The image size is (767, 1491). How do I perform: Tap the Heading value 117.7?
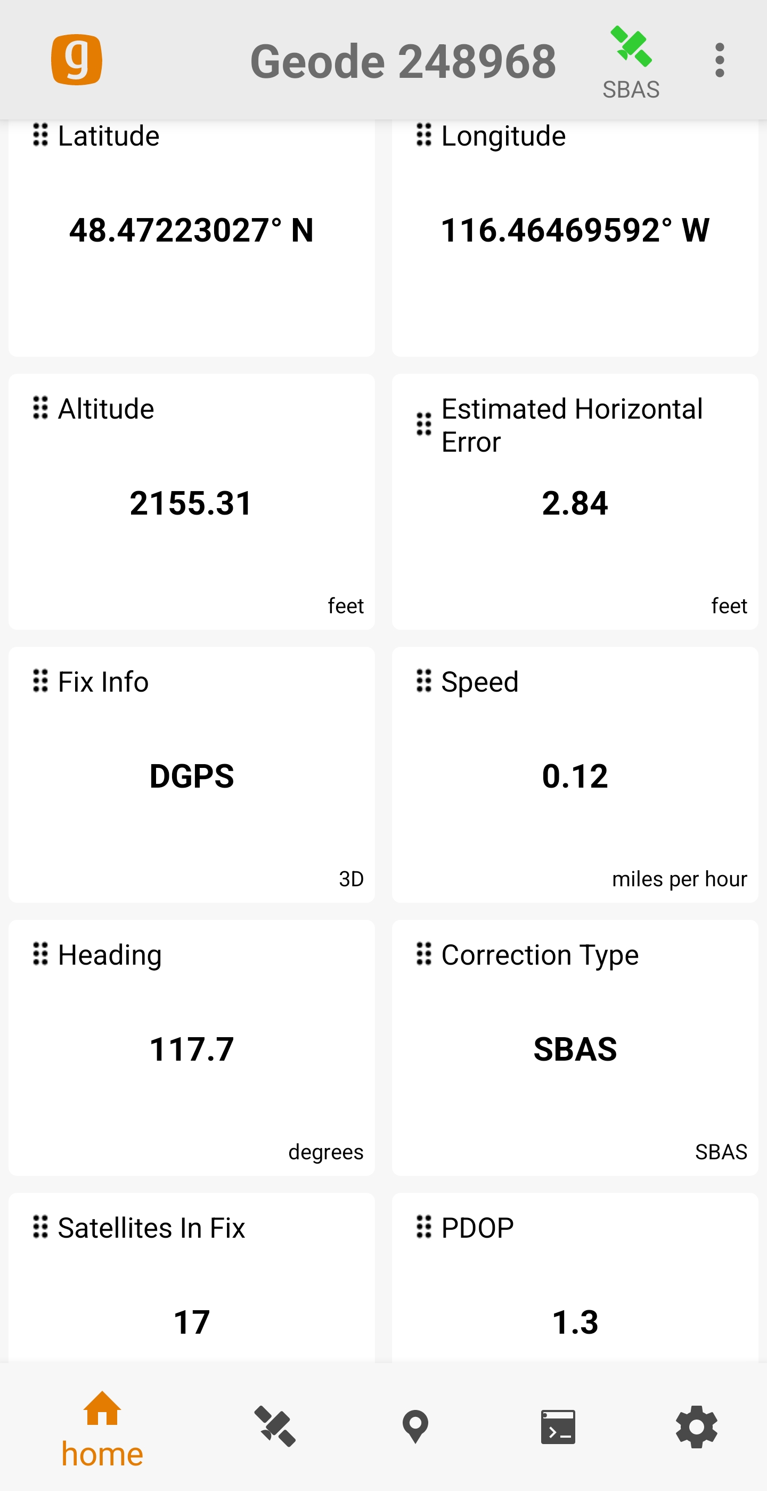pyautogui.click(x=191, y=1049)
